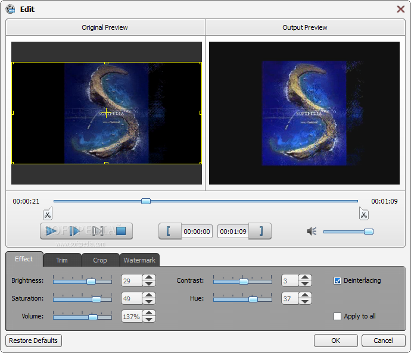Enable the Apply to all checkbox

[337, 316]
